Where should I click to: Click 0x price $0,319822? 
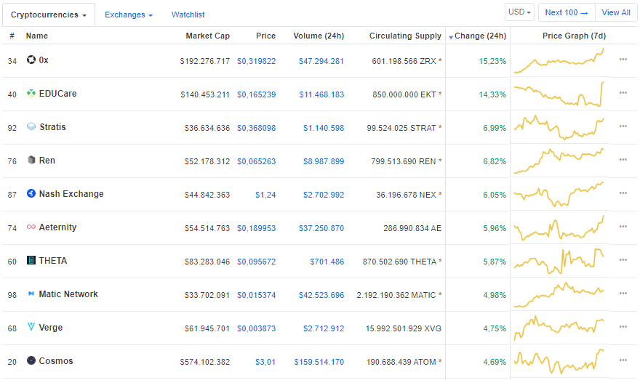[256, 61]
